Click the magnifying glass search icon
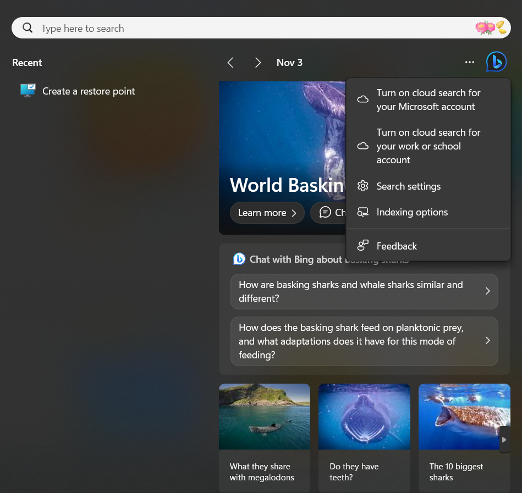Viewport: 522px width, 493px height. coord(28,27)
